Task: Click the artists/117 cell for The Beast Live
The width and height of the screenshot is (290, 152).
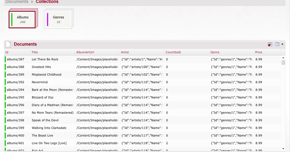Action: click(x=142, y=135)
